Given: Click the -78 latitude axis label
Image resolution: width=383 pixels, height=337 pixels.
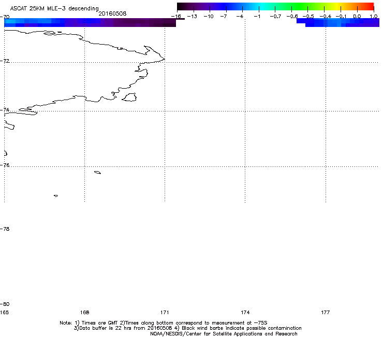Looking at the screenshot, I should click(5, 229).
